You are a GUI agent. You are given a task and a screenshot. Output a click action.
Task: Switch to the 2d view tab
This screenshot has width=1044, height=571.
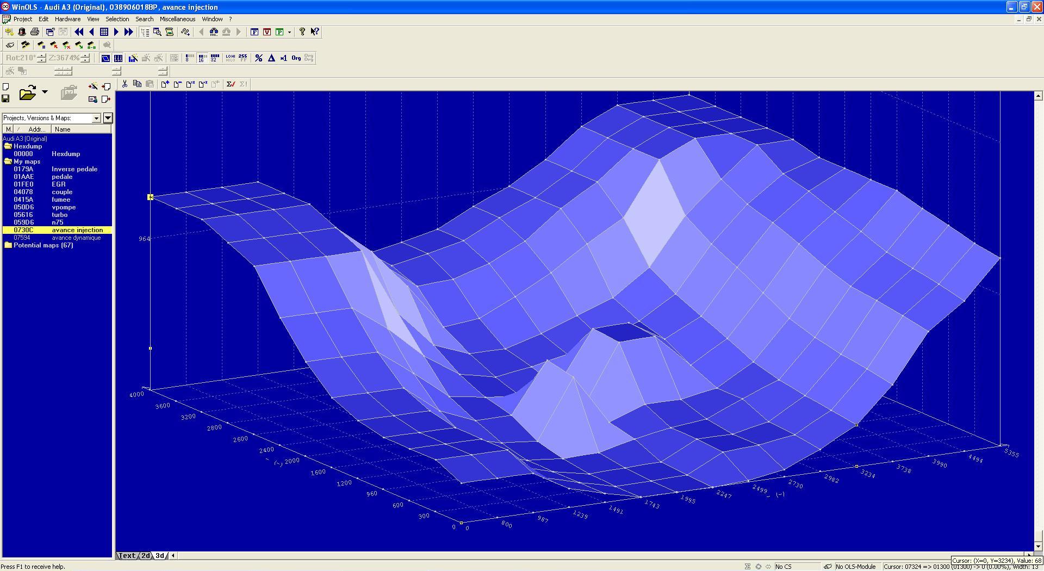pos(145,556)
